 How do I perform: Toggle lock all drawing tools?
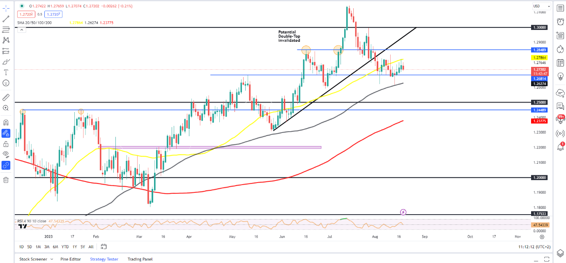6,144
